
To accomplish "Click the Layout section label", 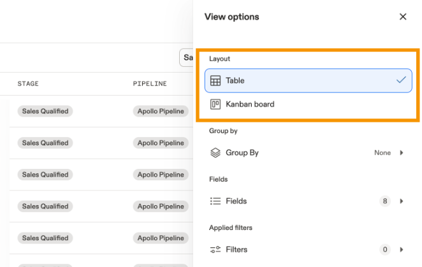I will click(x=220, y=59).
